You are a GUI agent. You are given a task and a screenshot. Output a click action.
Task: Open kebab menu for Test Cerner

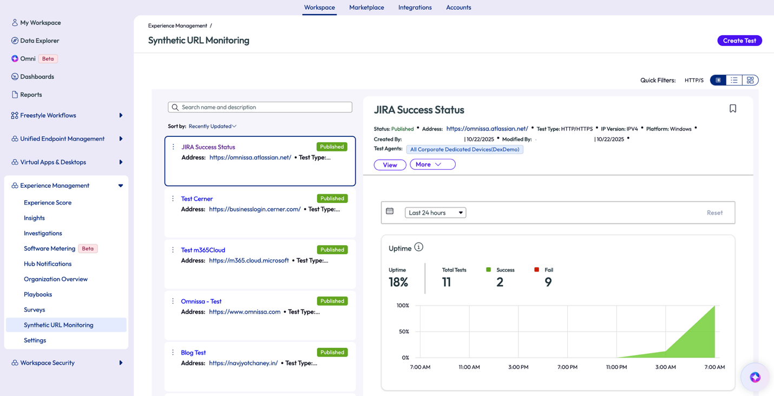(x=173, y=199)
